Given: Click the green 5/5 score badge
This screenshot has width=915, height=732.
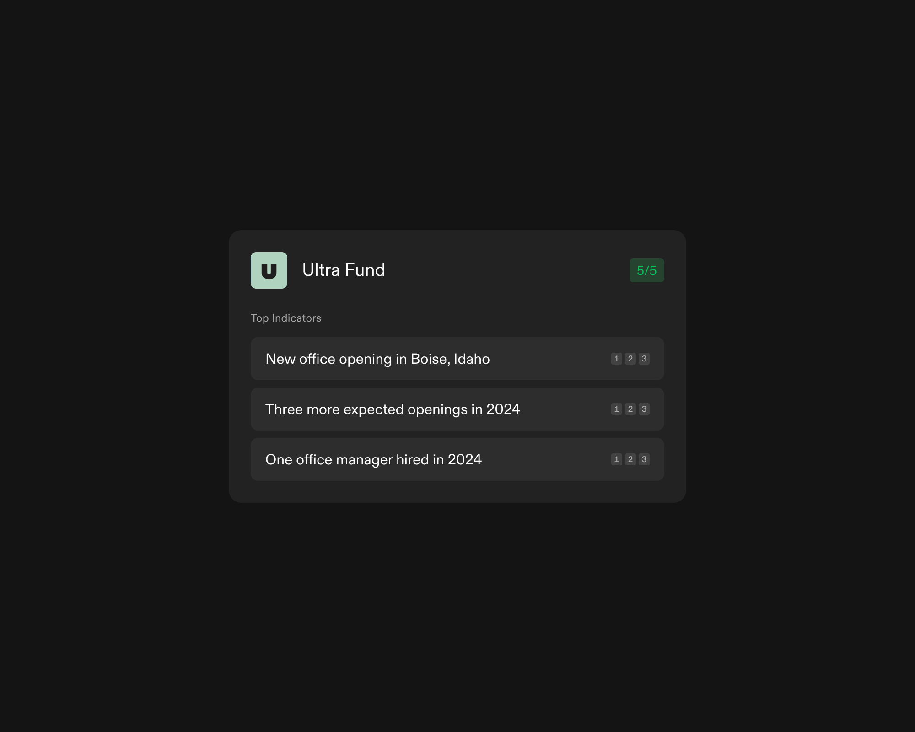Looking at the screenshot, I should [646, 270].
